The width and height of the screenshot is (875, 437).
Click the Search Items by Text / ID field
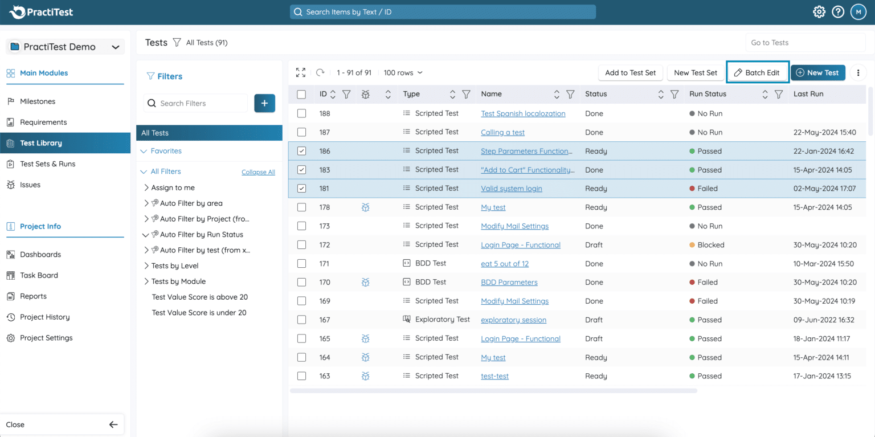click(x=443, y=12)
